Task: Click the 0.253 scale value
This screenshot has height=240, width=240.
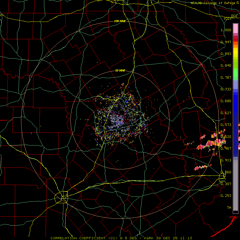Action: (x=226, y=195)
